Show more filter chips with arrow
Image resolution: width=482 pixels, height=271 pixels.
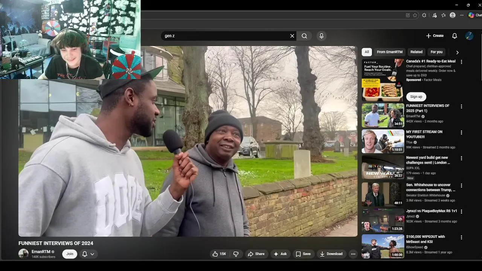point(457,52)
